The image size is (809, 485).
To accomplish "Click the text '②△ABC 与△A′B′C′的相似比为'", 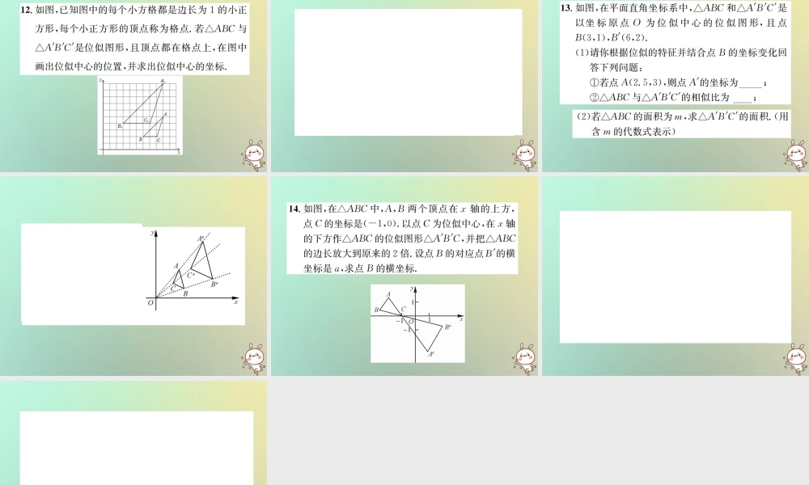I will point(659,97).
